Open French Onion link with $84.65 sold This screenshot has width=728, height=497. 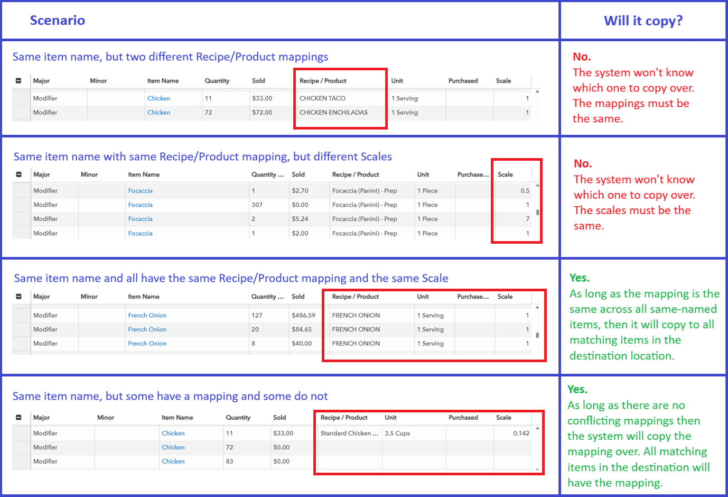[x=147, y=329]
